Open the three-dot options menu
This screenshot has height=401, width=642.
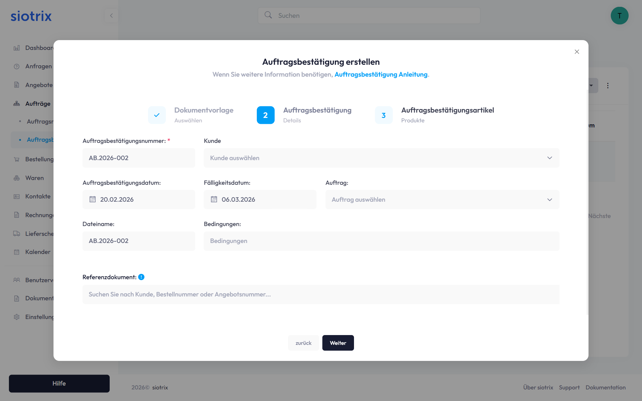[x=608, y=86]
